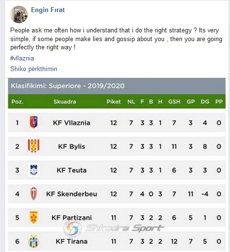Select the Piket column header

click(114, 102)
